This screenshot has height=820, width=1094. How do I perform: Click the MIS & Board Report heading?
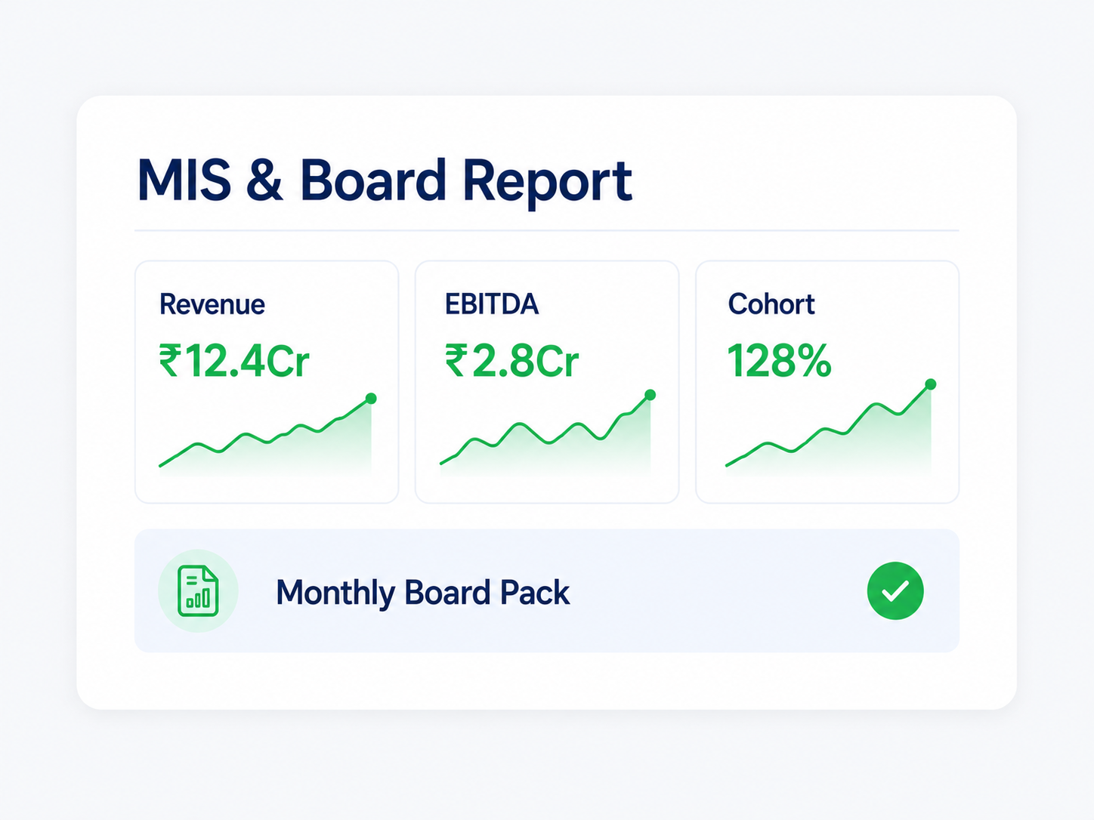pos(385,181)
